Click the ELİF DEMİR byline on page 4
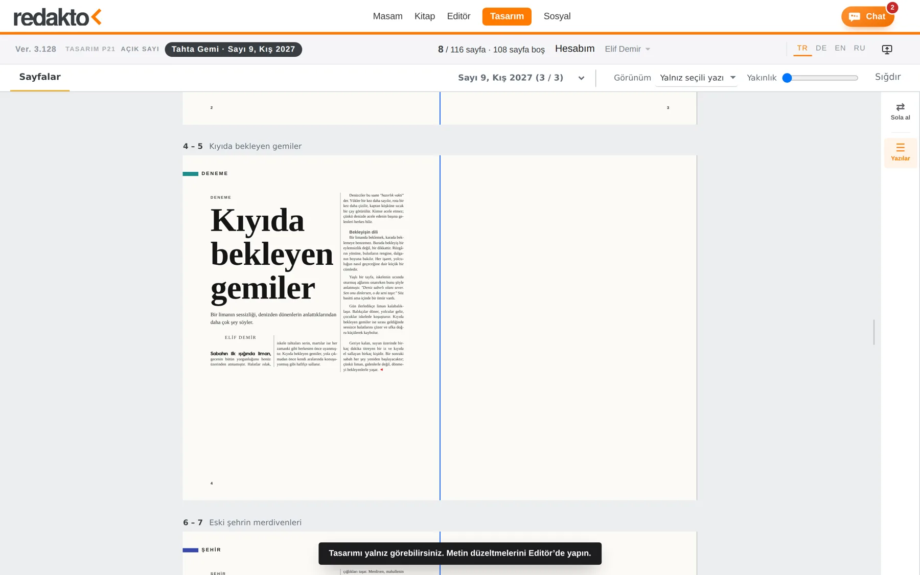 pyautogui.click(x=240, y=337)
